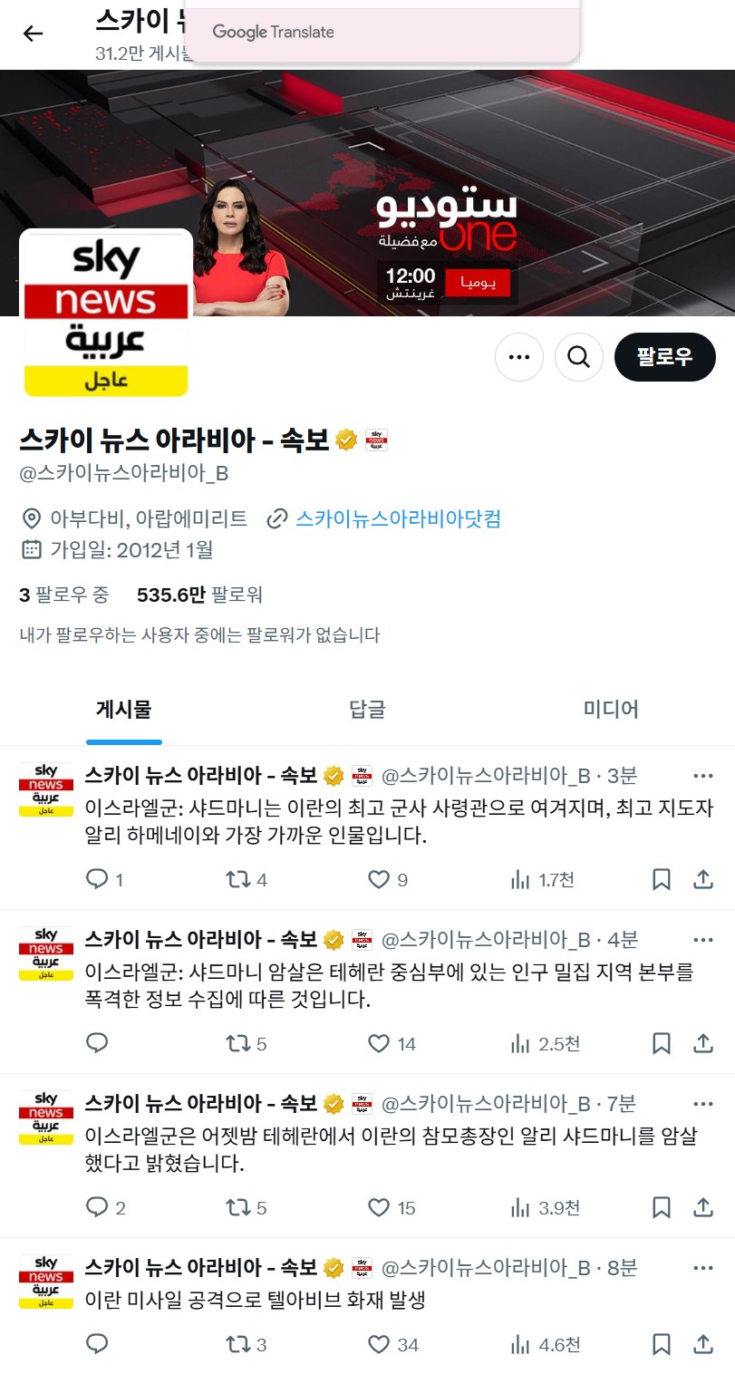Open the Sky News Arabia profile picture

pyautogui.click(x=106, y=314)
